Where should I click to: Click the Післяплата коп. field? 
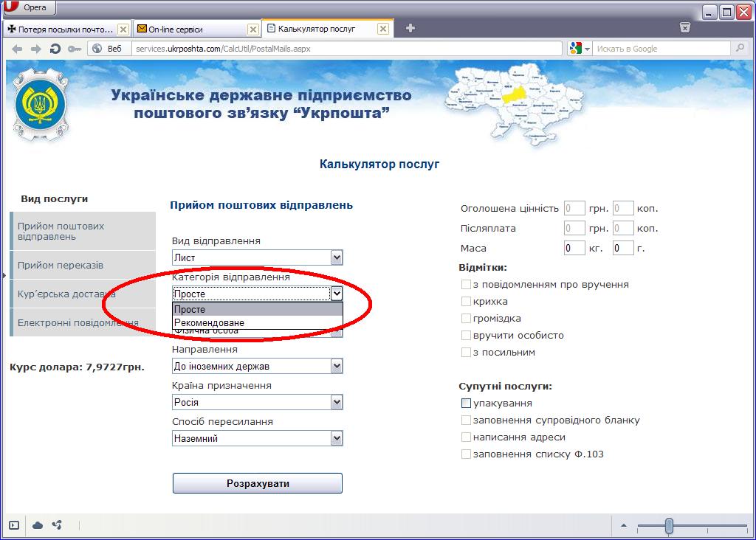pyautogui.click(x=623, y=229)
